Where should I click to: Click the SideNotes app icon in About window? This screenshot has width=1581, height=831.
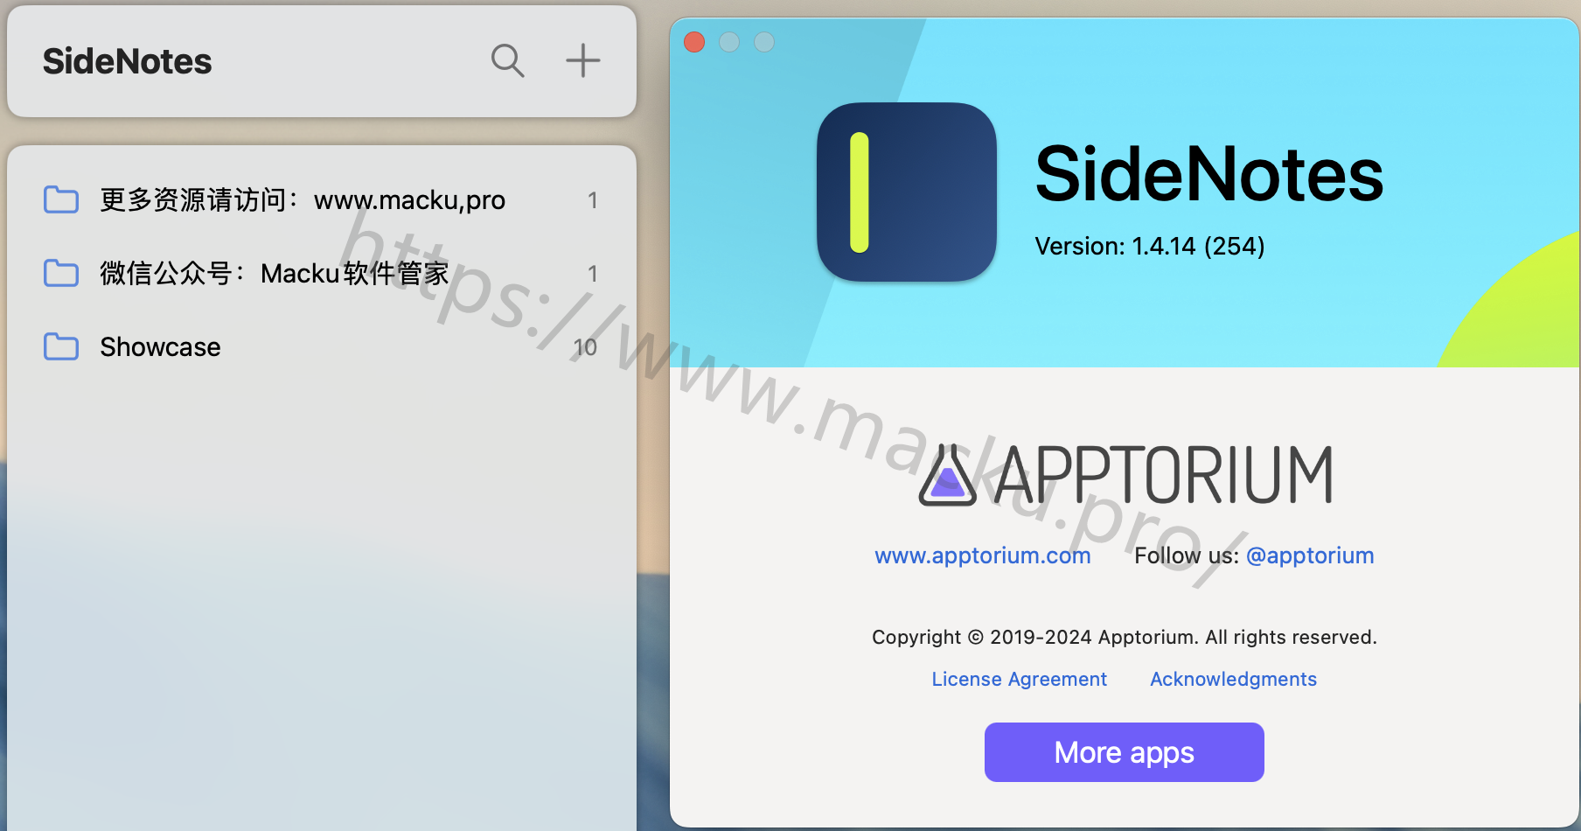click(x=907, y=192)
